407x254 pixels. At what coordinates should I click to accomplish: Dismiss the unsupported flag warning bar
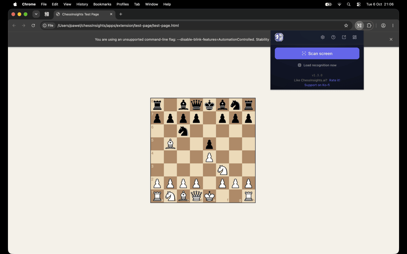391,39
